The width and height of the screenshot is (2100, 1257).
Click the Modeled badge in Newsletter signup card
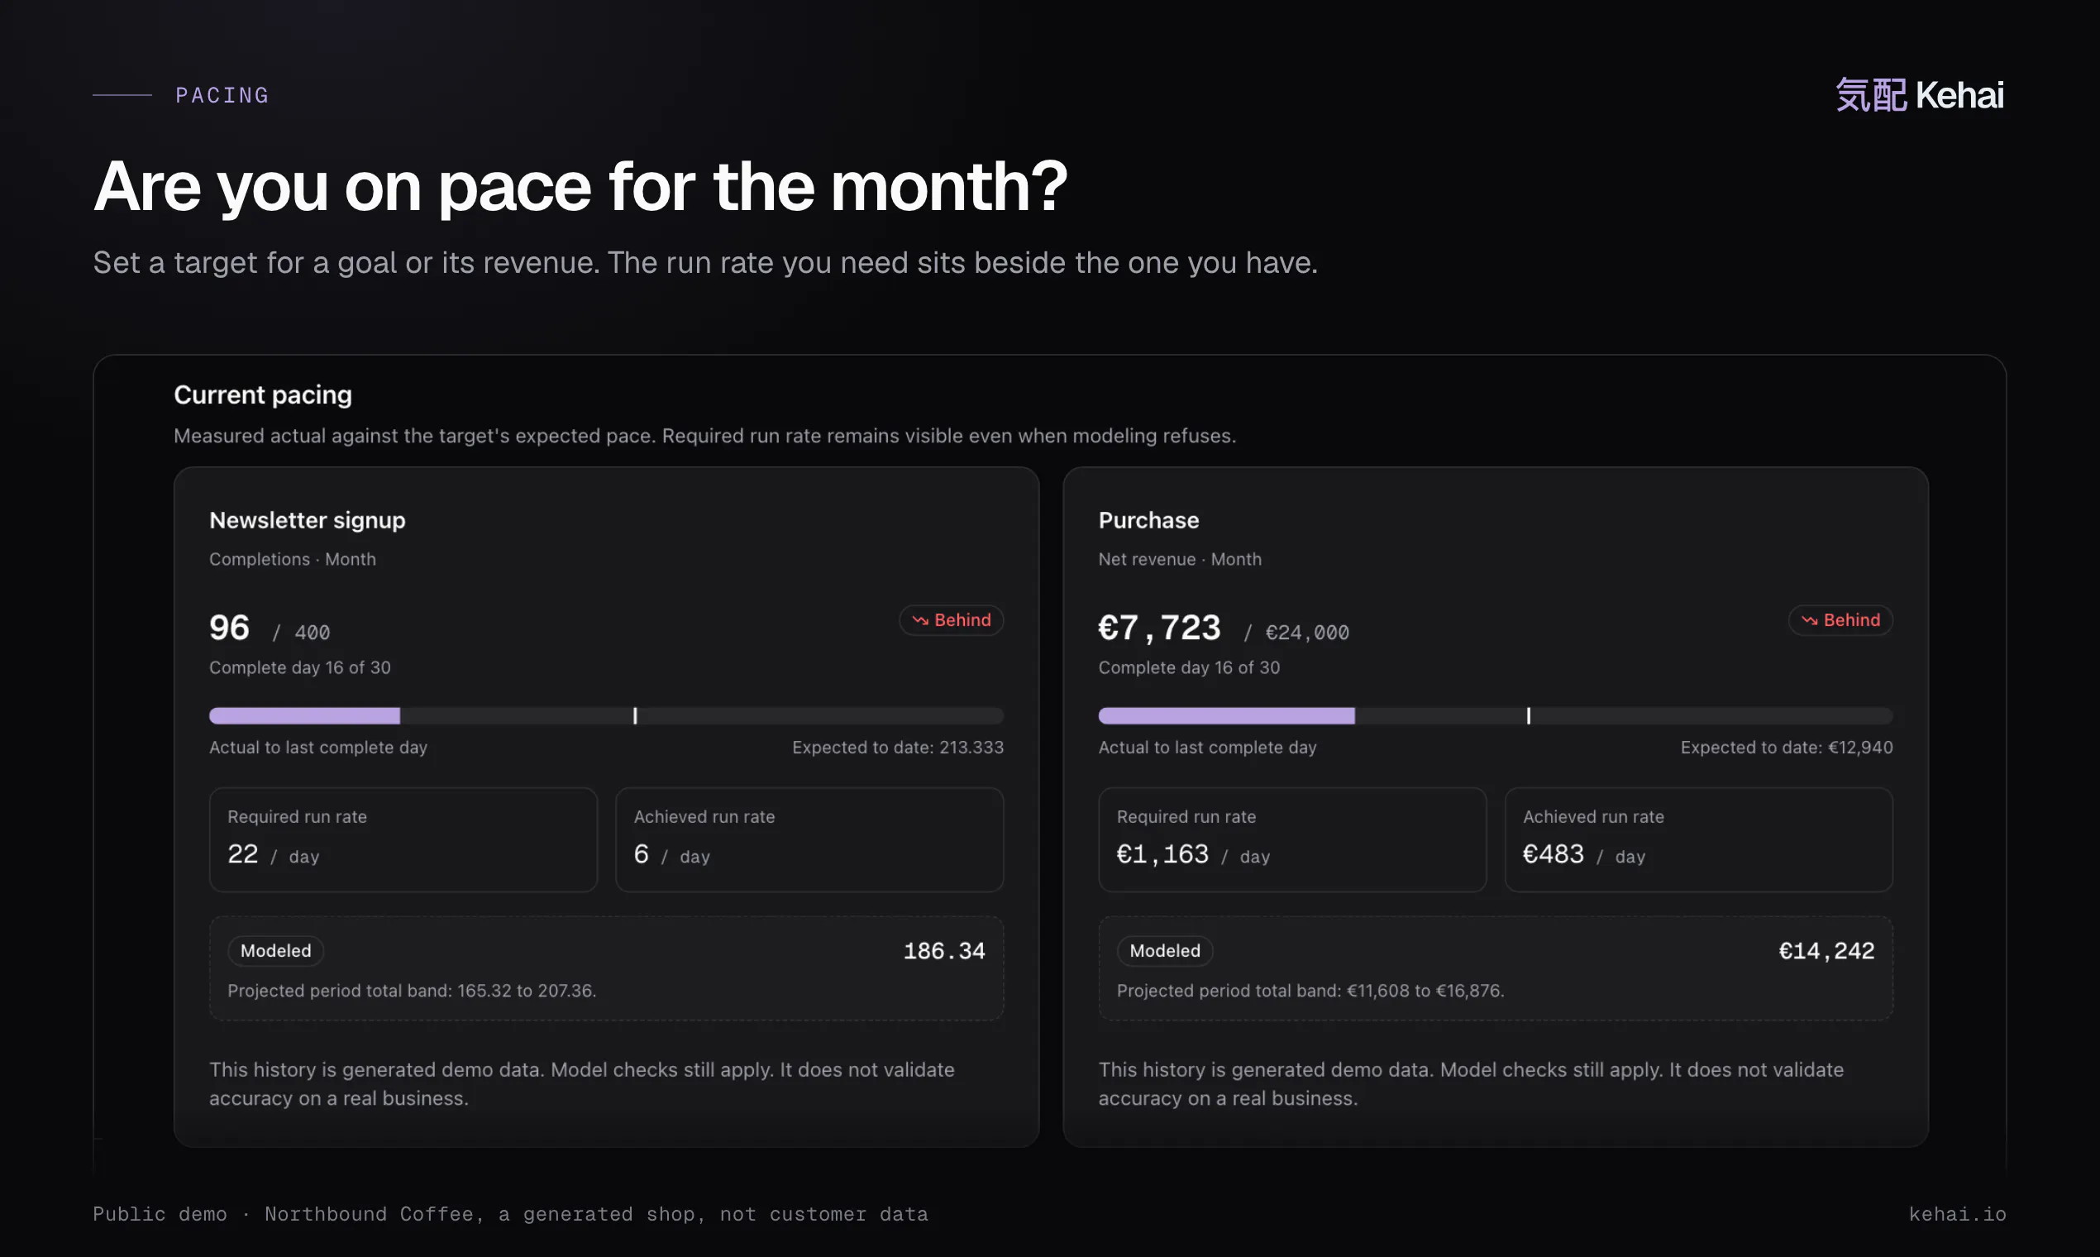click(275, 950)
